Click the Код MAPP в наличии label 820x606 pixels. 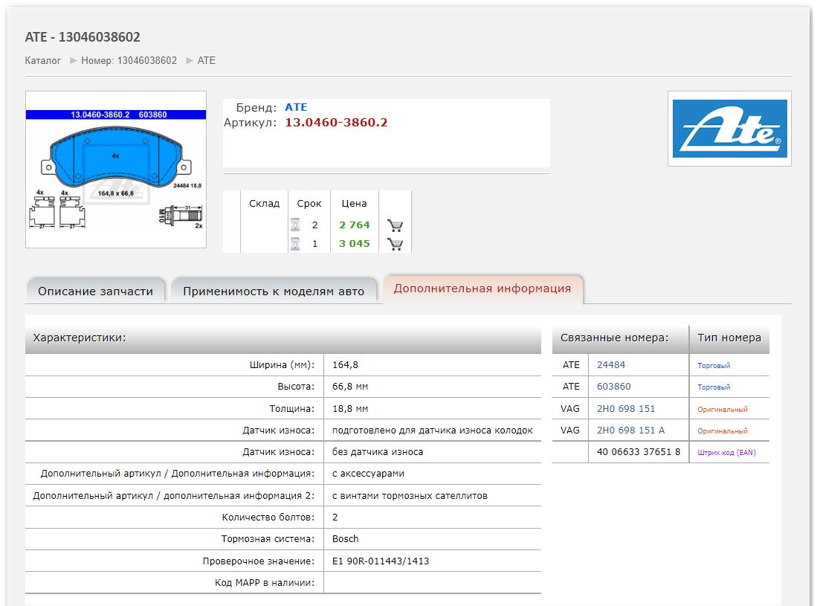(265, 582)
